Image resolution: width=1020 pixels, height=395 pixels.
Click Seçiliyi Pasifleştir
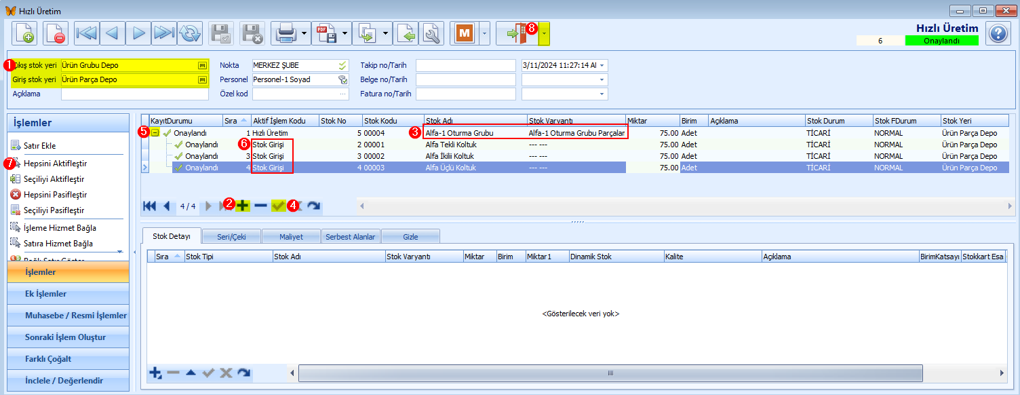(54, 210)
